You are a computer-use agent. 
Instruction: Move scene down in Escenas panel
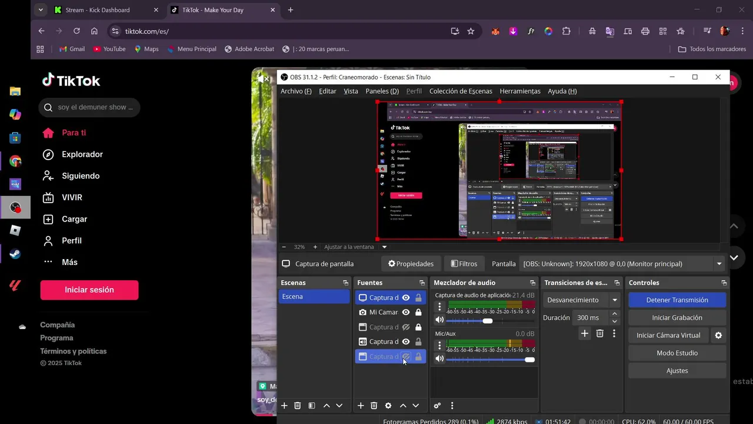[x=339, y=406]
